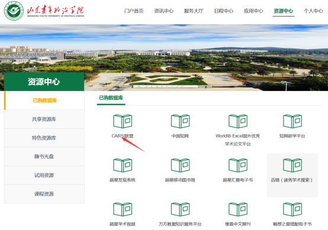Screen dimensions: 328x230
Task: Go to 门户首页 in top navigation
Action: tap(134, 11)
